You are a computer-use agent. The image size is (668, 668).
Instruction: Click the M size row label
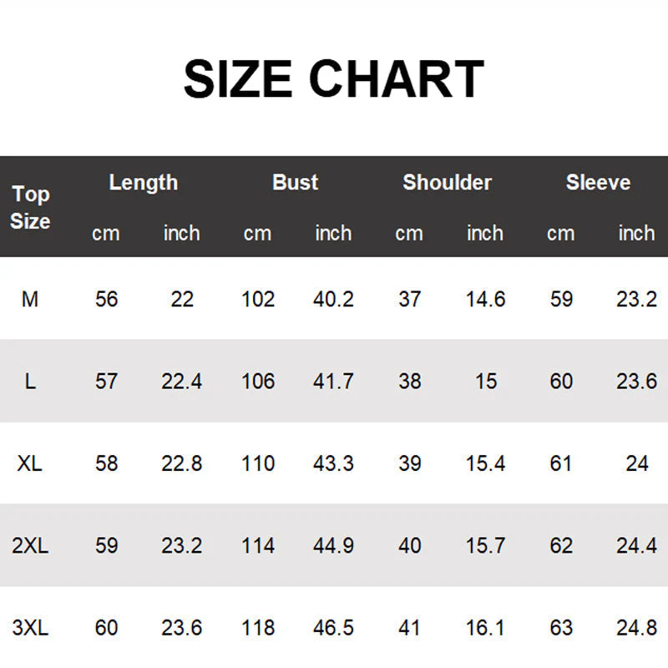tap(30, 298)
